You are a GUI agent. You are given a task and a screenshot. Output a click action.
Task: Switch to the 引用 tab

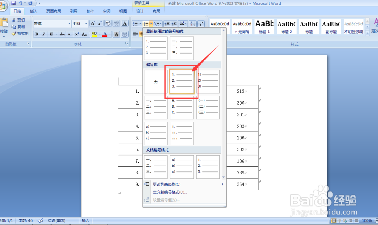coord(74,11)
